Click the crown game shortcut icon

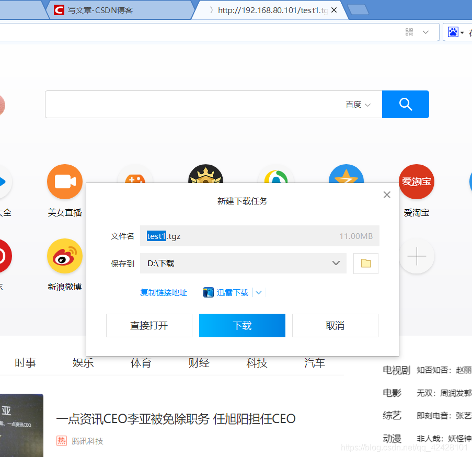[x=205, y=174]
